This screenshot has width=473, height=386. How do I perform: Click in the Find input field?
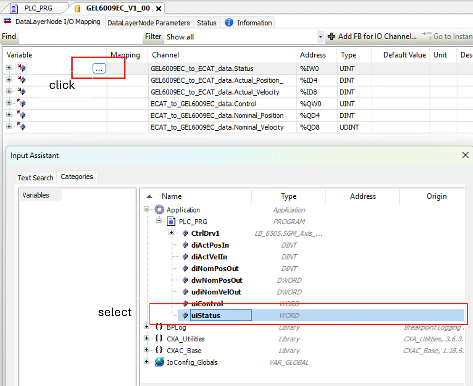point(80,37)
